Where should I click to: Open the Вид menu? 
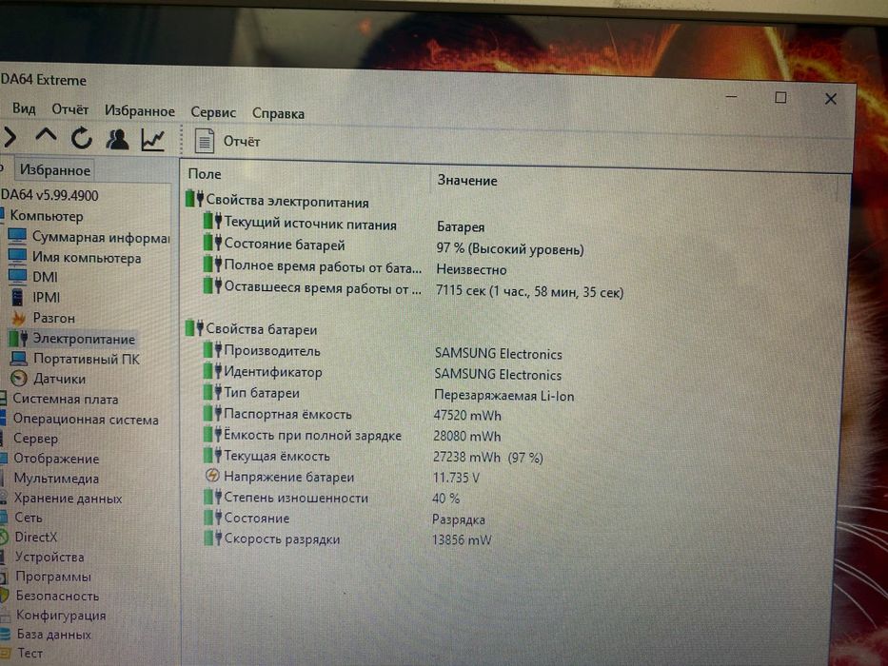(x=24, y=108)
